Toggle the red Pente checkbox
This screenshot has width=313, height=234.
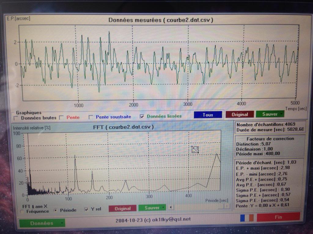[x=62, y=118]
